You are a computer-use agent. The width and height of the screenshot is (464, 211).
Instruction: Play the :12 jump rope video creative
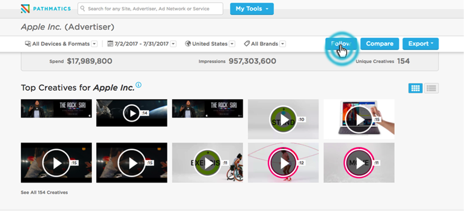point(283,163)
